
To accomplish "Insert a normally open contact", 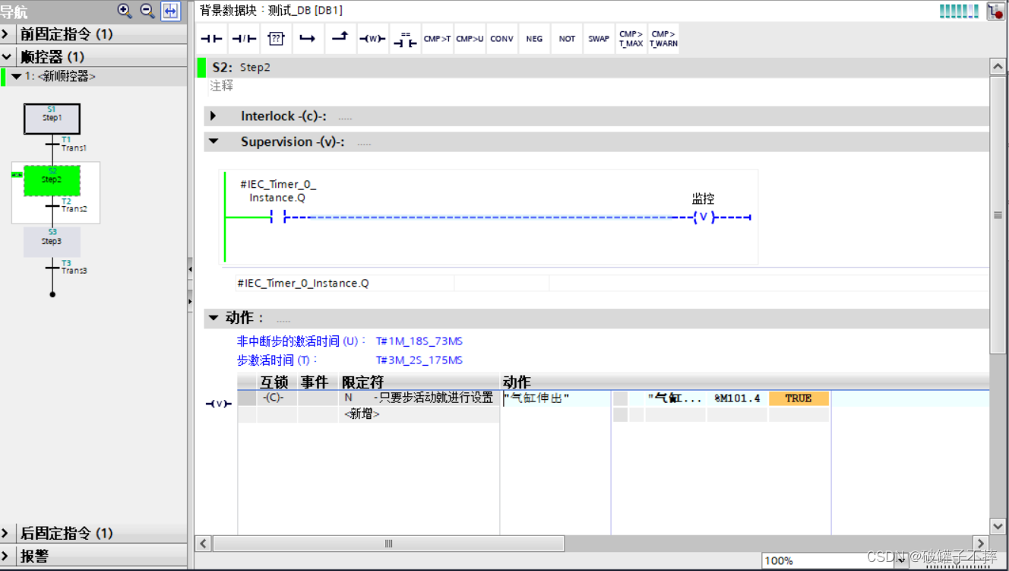I will point(211,39).
